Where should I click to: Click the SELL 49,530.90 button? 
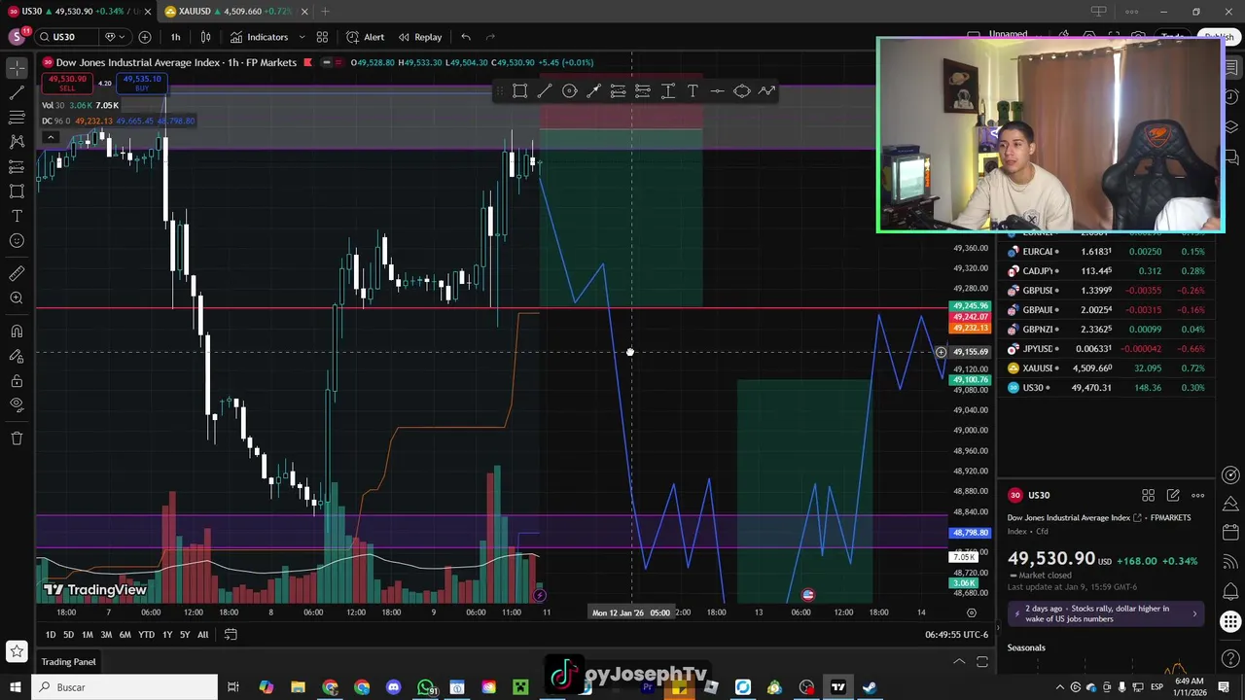coord(67,84)
